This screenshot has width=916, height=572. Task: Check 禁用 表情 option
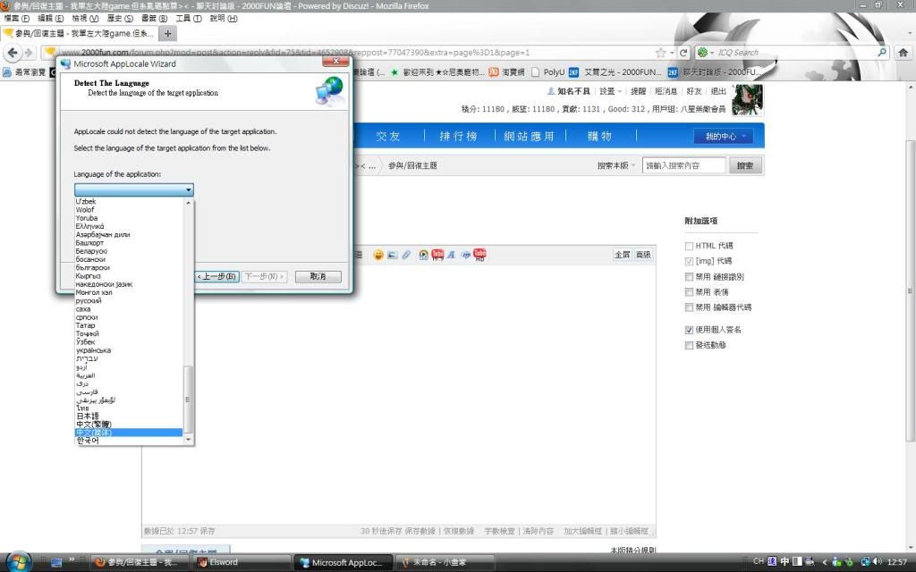tap(689, 292)
